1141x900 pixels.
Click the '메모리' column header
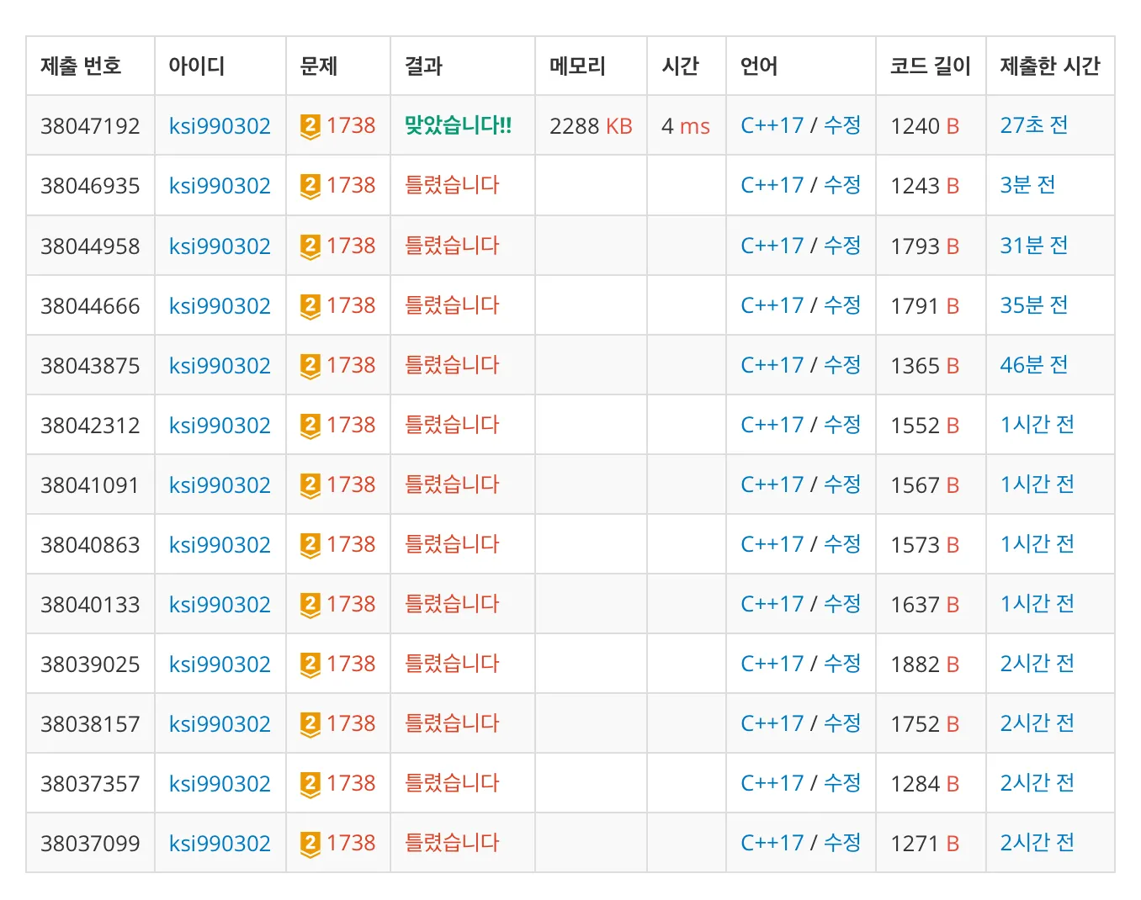tap(577, 66)
